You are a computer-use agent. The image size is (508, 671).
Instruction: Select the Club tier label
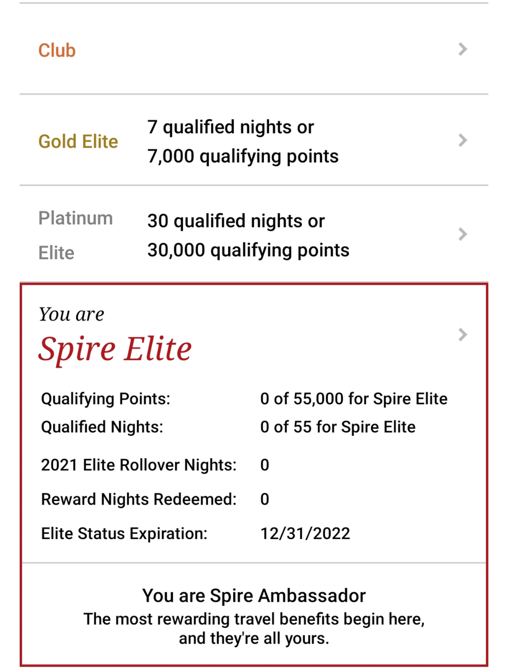click(x=57, y=50)
